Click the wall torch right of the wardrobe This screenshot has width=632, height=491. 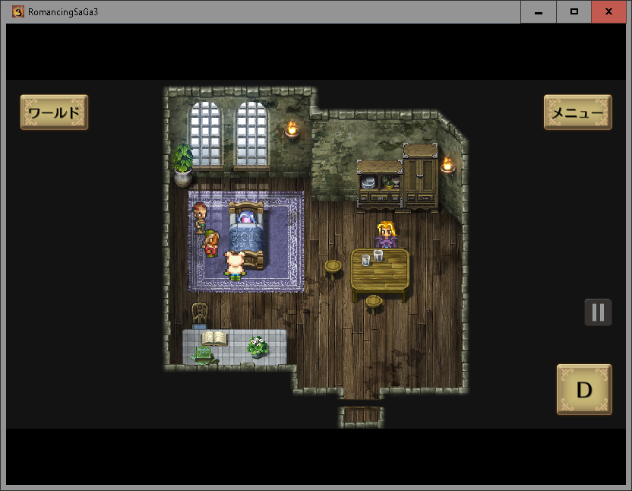(447, 166)
